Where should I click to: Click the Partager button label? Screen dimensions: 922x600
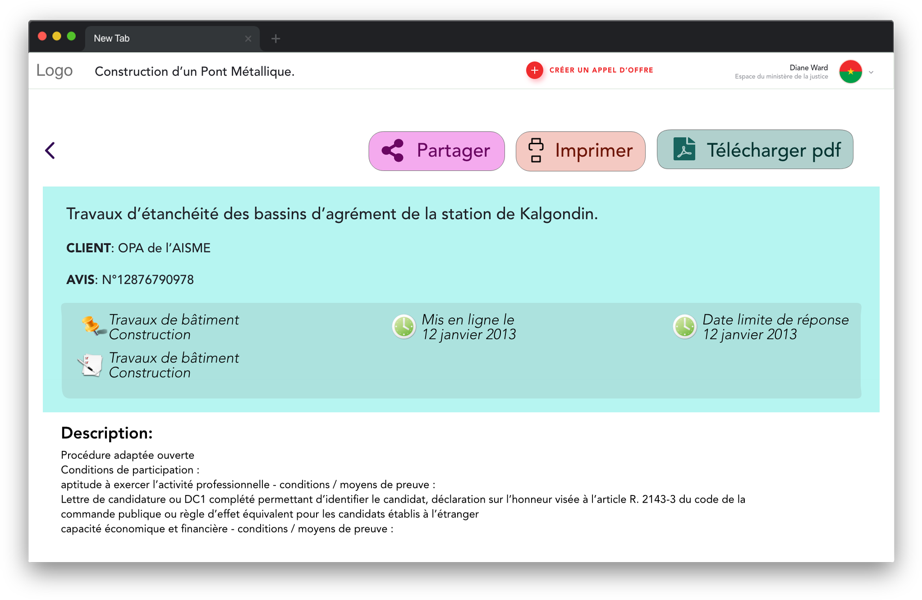(x=453, y=151)
